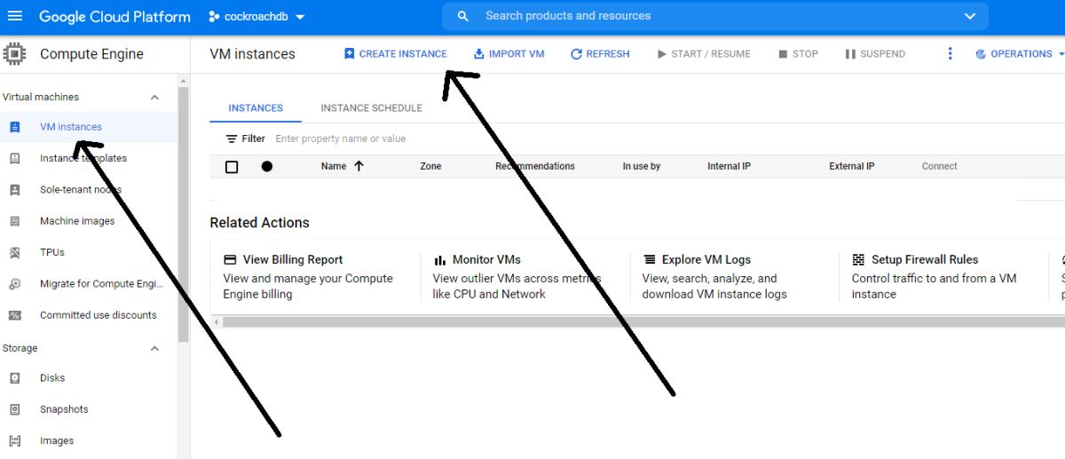The image size is (1065, 459).
Task: Switch to the Instance Schedule tab
Action: point(371,108)
